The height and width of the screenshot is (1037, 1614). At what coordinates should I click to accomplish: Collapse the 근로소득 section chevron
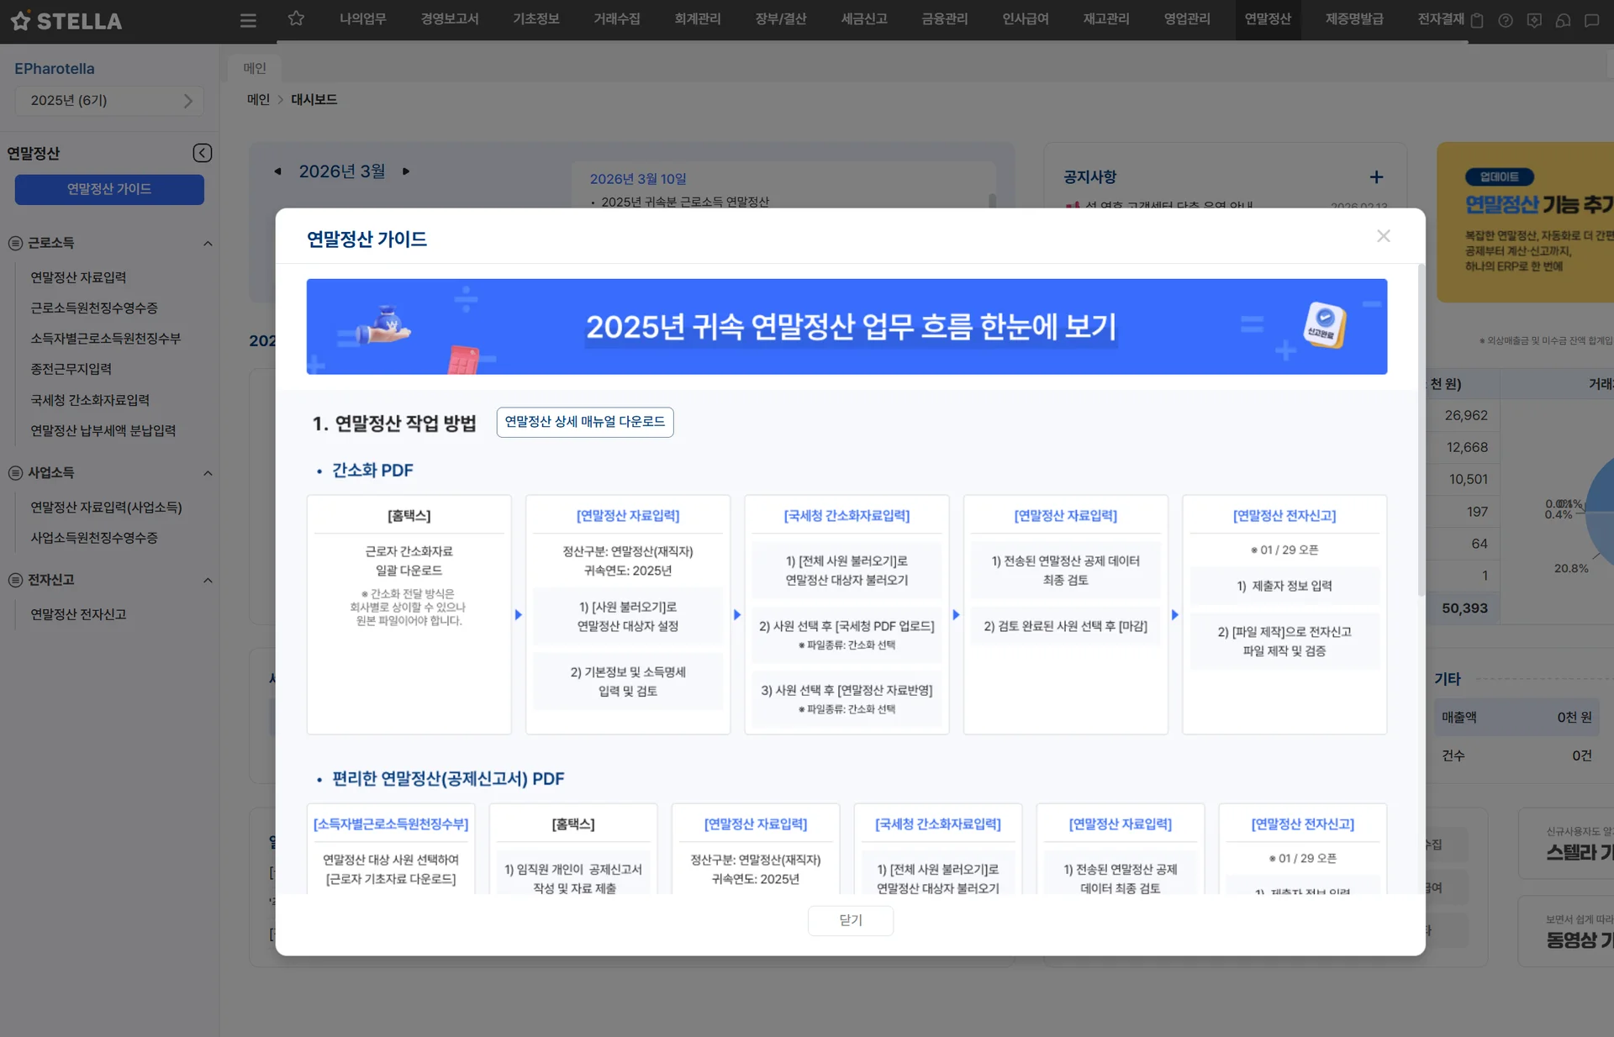coord(208,244)
